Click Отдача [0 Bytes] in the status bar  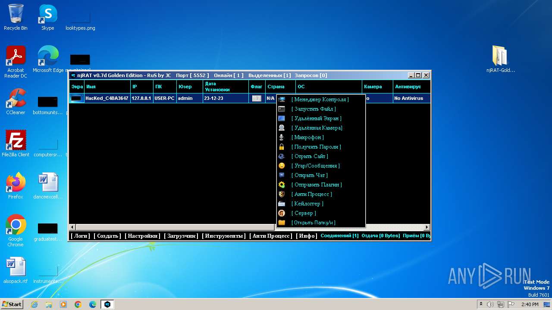381,236
